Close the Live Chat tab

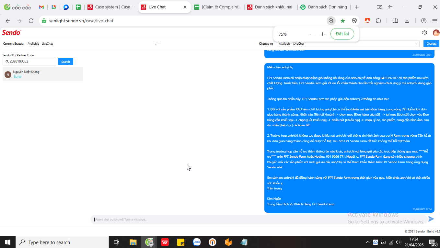point(185,7)
